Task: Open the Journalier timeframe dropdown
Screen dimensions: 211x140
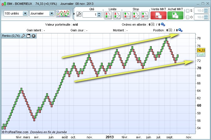Action: [x=42, y=13]
